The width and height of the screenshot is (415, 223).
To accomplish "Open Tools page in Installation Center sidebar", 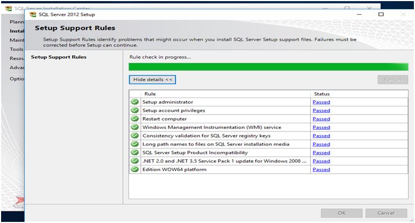I will [x=16, y=49].
